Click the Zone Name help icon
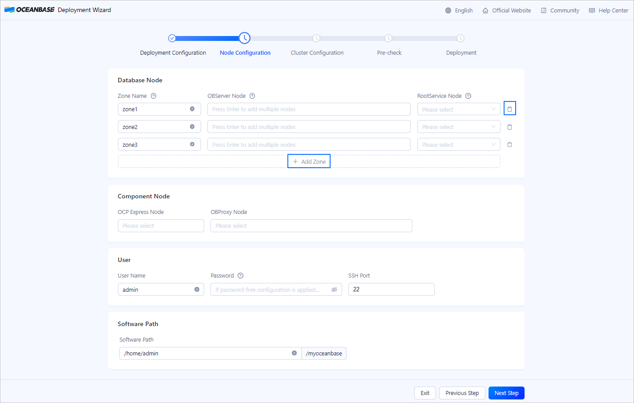 click(153, 96)
